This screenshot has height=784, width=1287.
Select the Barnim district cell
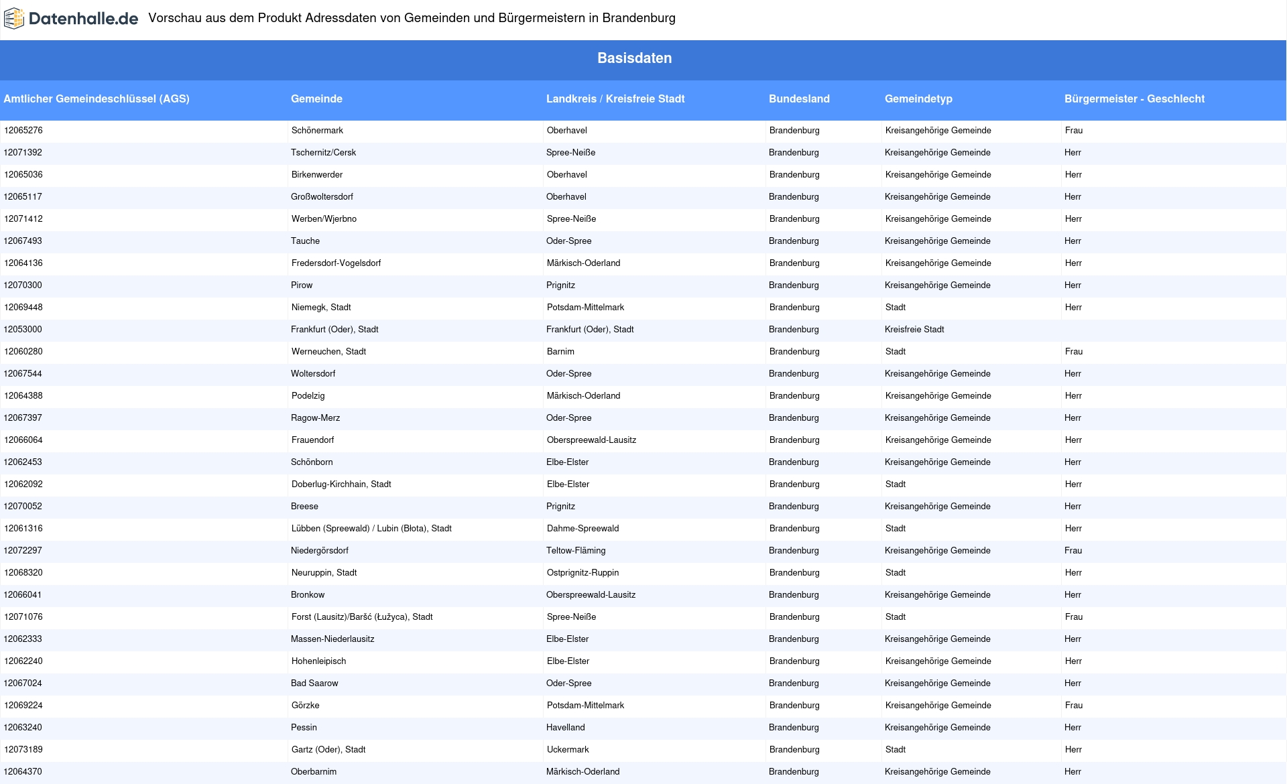654,352
